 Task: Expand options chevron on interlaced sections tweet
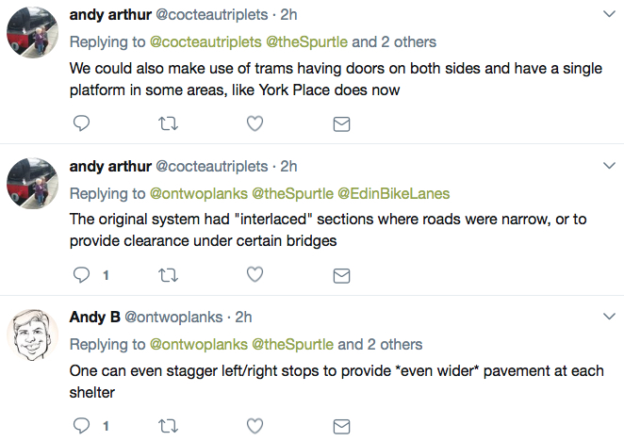tap(609, 166)
